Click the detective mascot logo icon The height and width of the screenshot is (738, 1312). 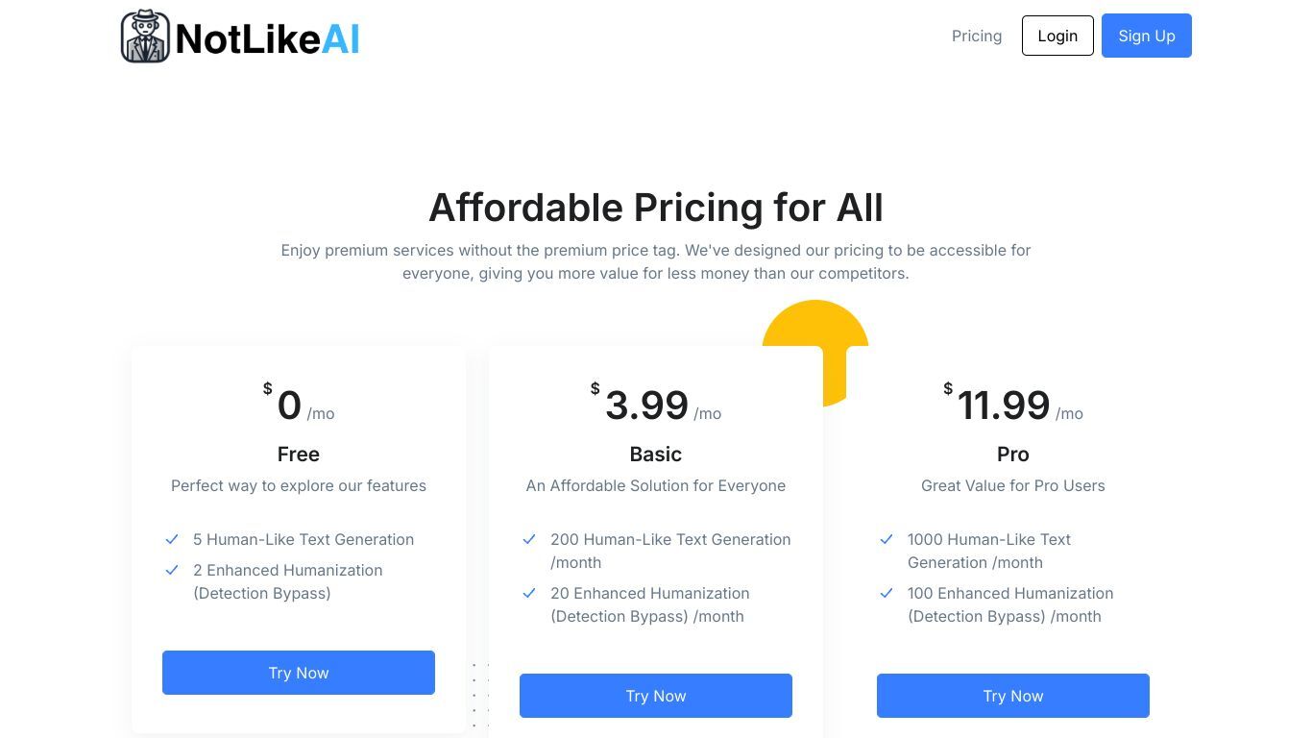coord(145,37)
